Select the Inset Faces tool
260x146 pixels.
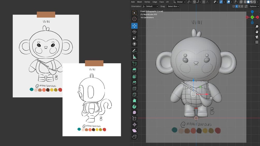tap(134, 76)
